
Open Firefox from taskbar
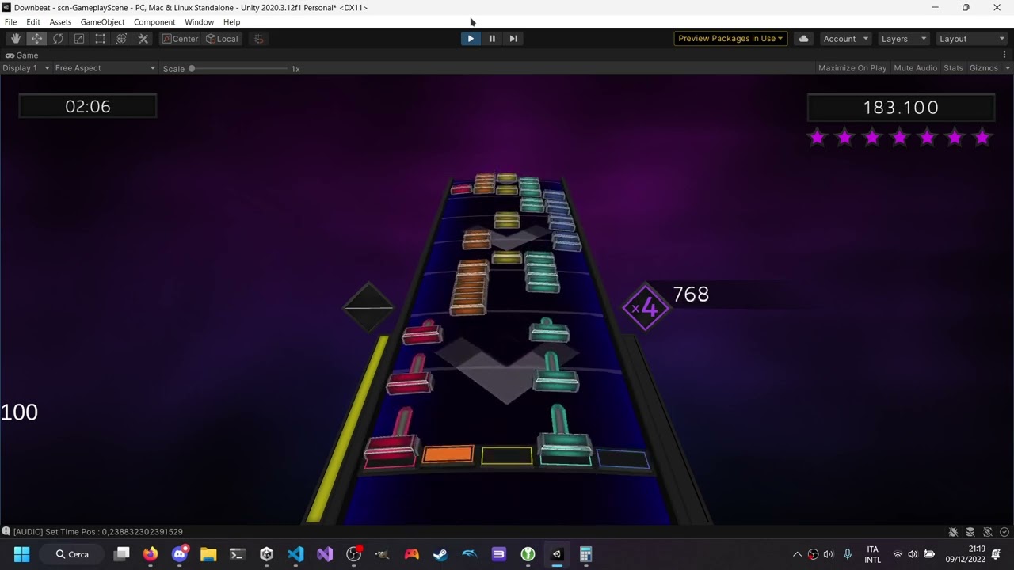150,554
